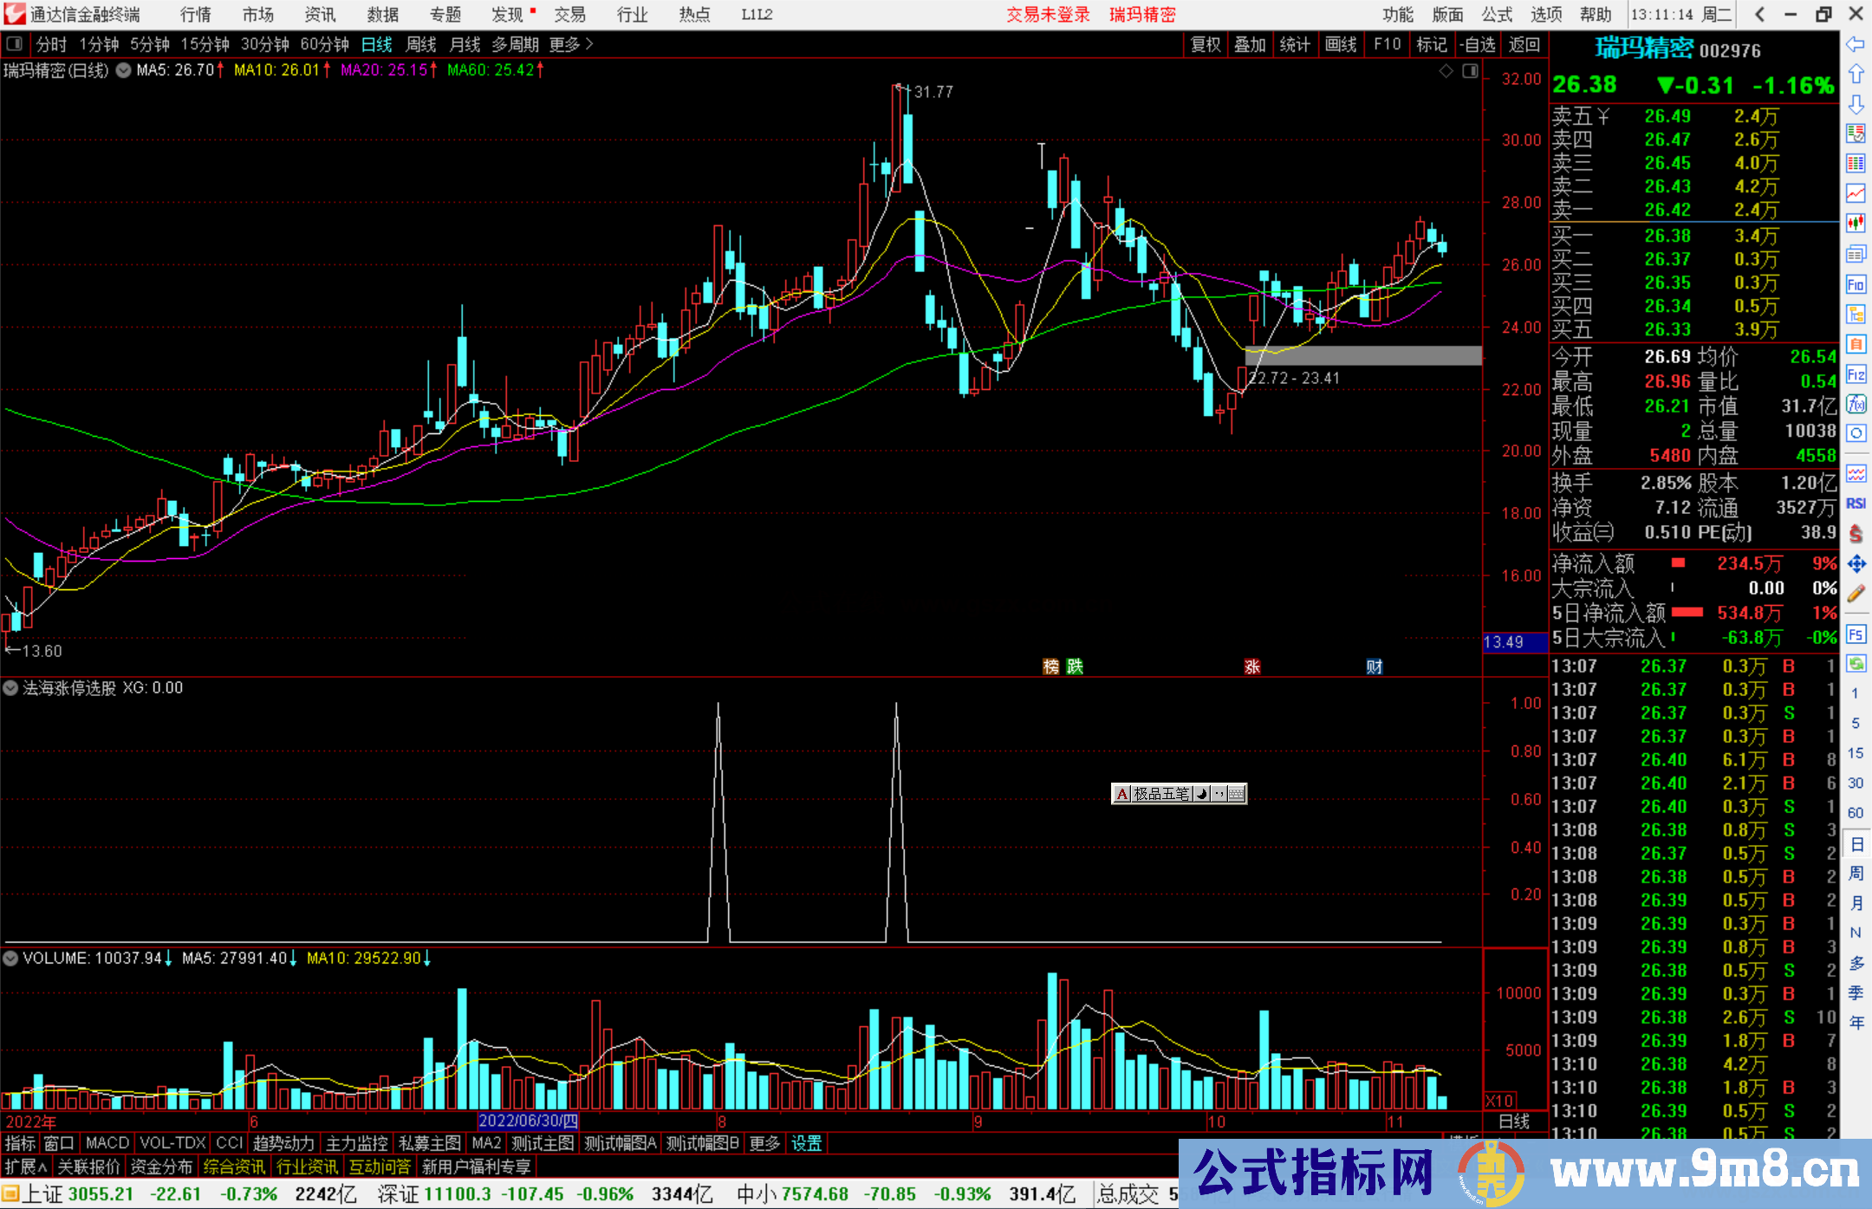The height and width of the screenshot is (1209, 1872).
Task: Click the back arrow icon in right sidebar
Action: click(x=1856, y=43)
